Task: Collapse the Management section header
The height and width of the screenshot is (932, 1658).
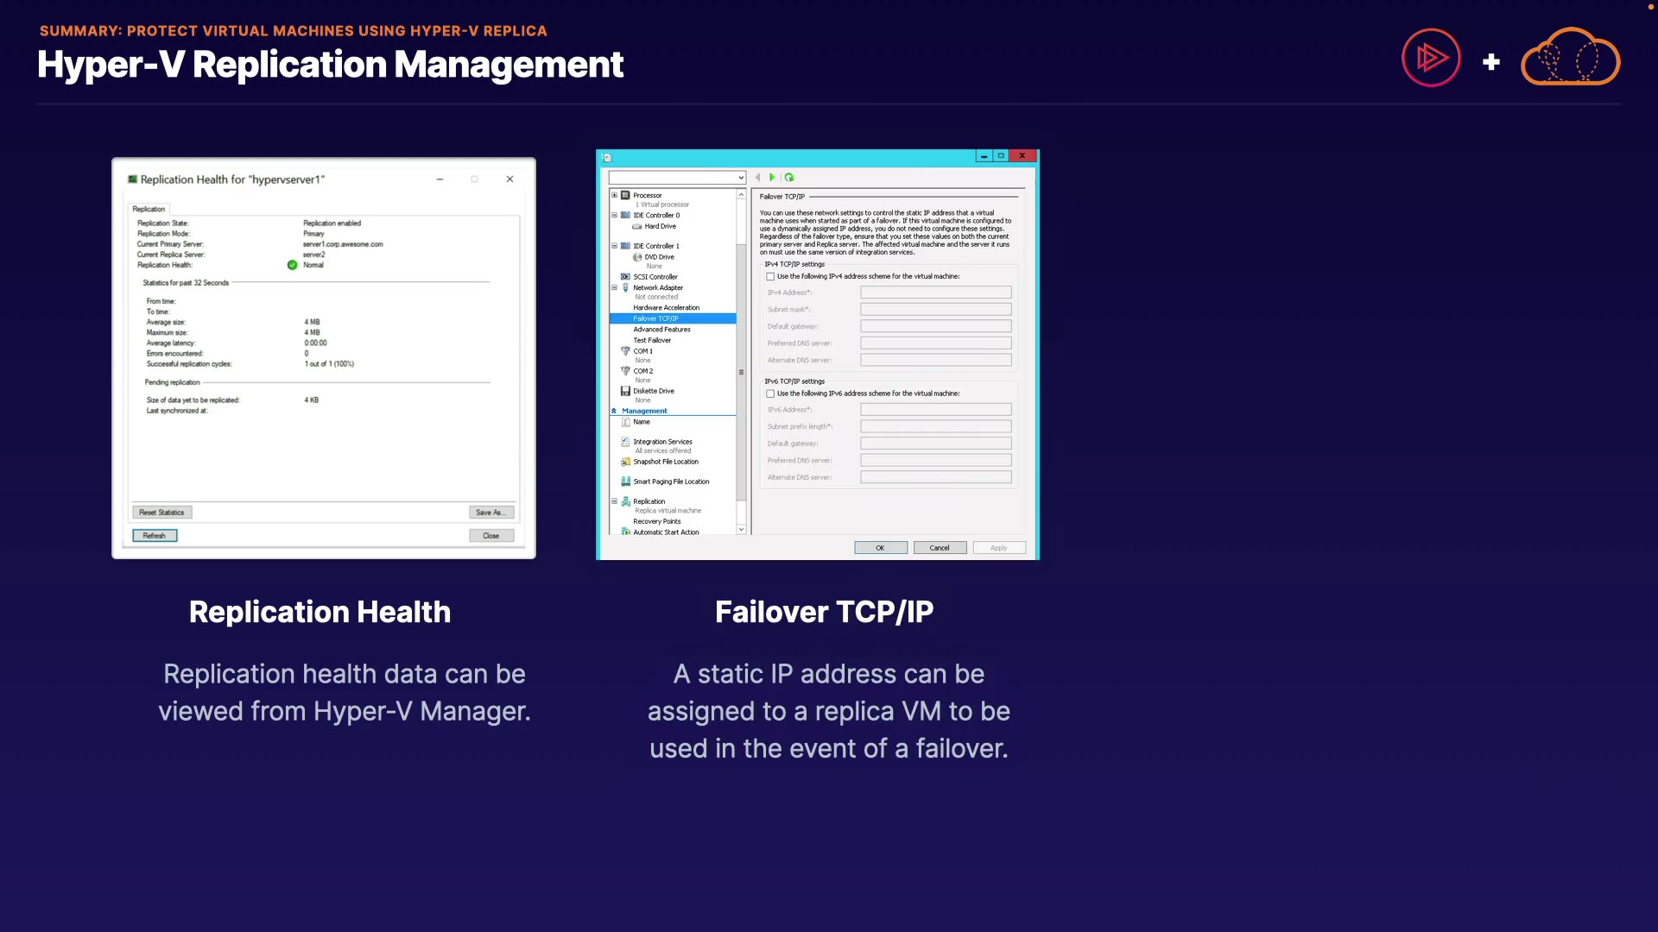Action: pyautogui.click(x=614, y=412)
